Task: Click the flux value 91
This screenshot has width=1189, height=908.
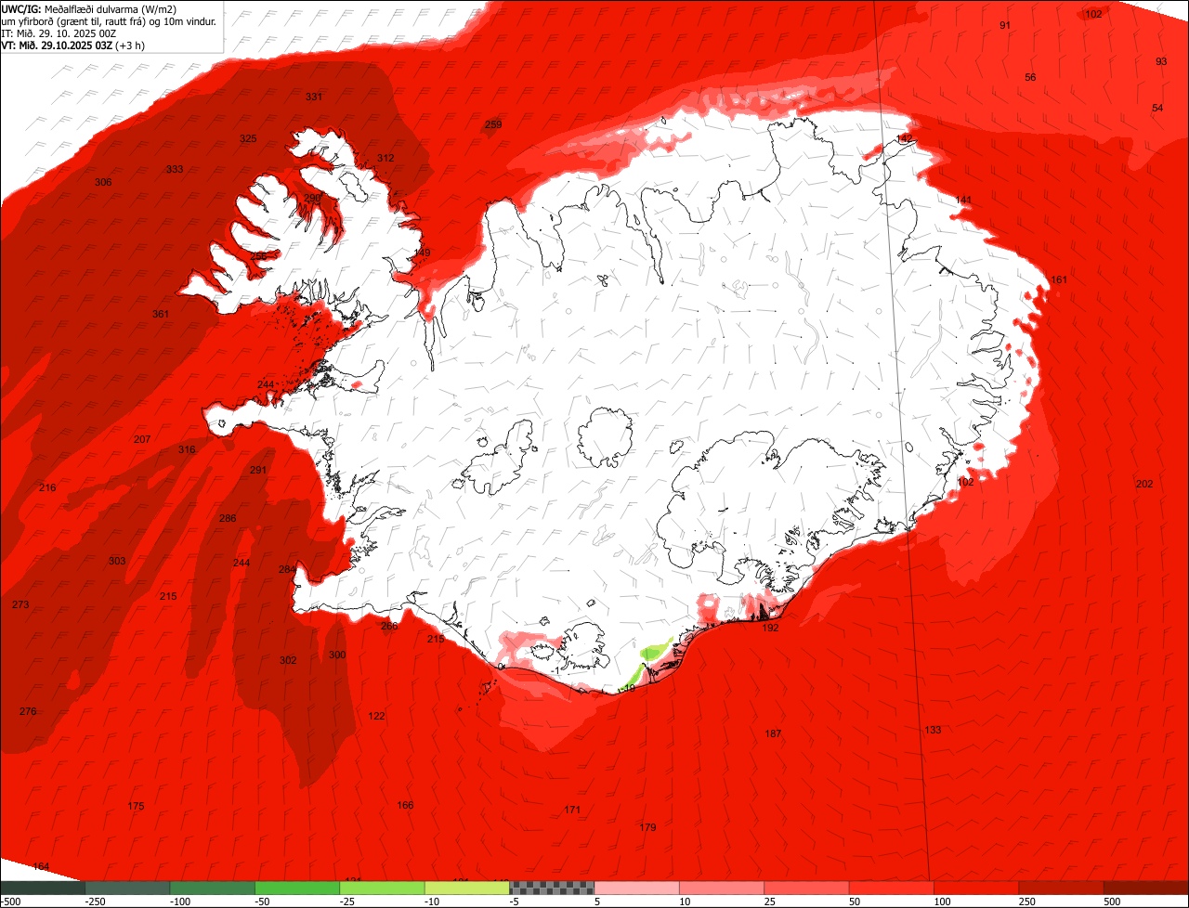Action: pos(1005,25)
